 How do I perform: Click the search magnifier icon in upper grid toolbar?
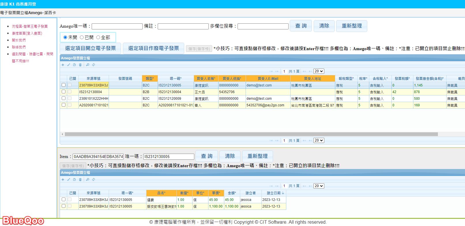tap(88, 65)
